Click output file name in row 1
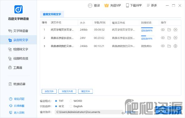 click(123, 30)
